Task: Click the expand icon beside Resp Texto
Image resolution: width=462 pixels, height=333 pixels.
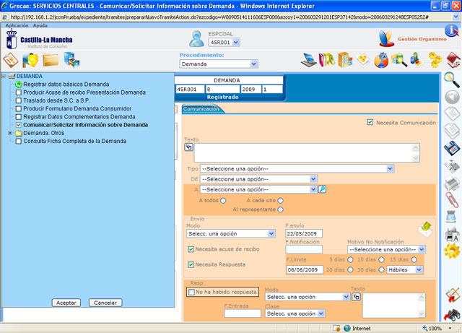Action: [356, 297]
